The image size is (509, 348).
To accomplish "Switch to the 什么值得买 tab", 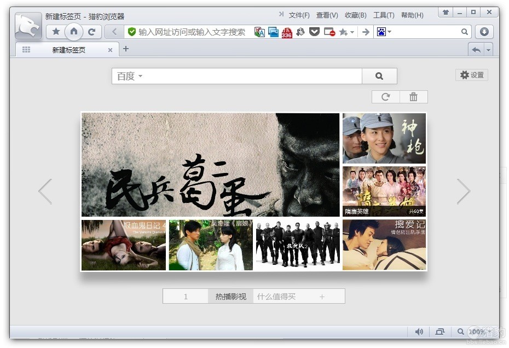I will 276,297.
